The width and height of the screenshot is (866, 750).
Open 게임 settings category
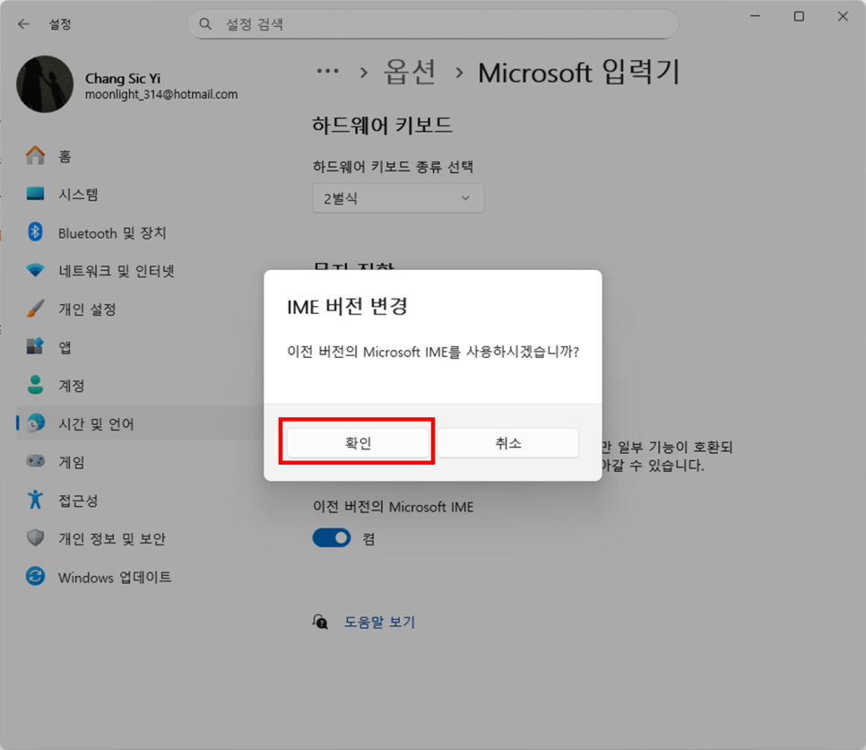click(140, 461)
